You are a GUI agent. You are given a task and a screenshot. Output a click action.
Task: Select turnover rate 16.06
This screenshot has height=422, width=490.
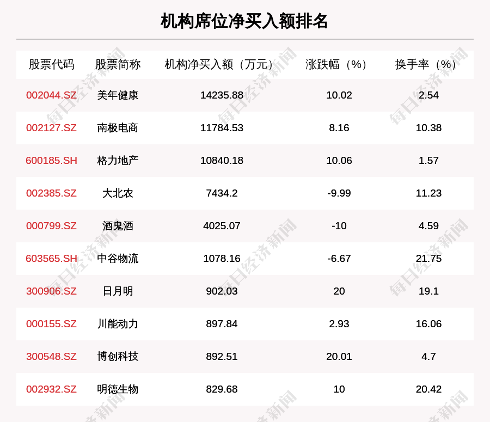pyautogui.click(x=428, y=324)
